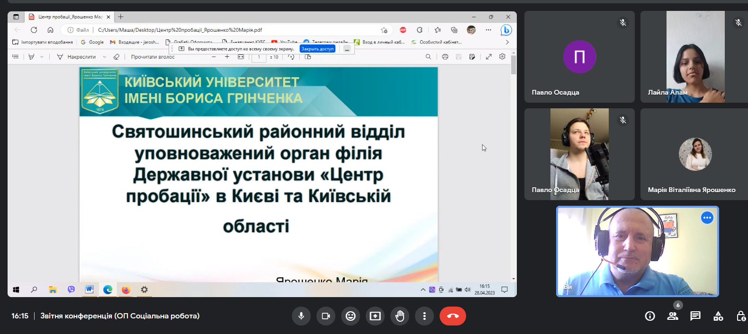
Task: Open the Google bookmark in favorites bar
Action: click(x=92, y=42)
